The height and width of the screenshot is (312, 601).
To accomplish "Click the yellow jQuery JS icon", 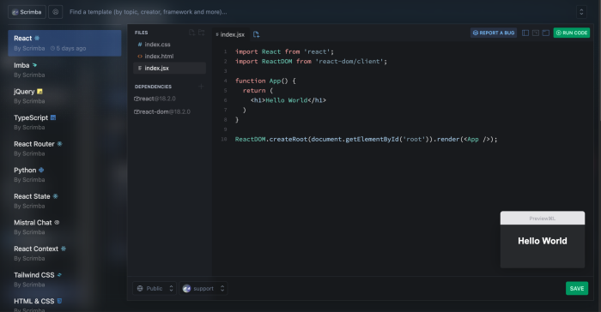I will (39, 92).
